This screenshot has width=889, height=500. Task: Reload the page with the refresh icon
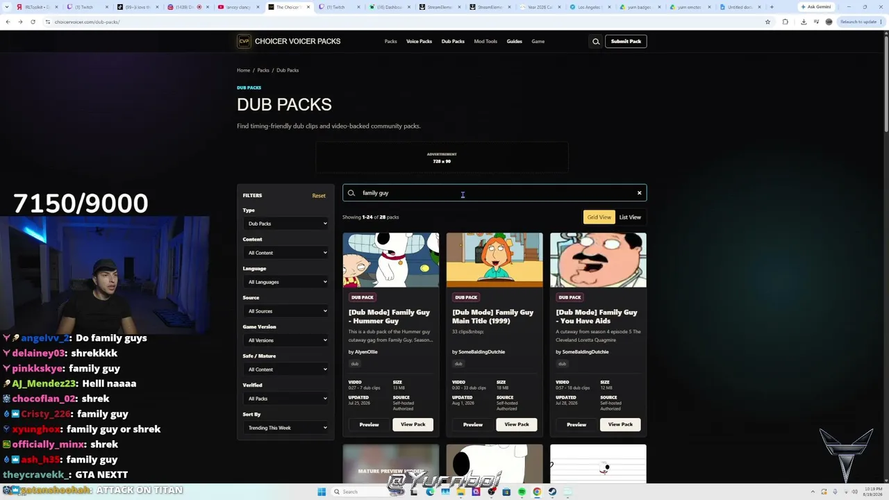point(33,22)
